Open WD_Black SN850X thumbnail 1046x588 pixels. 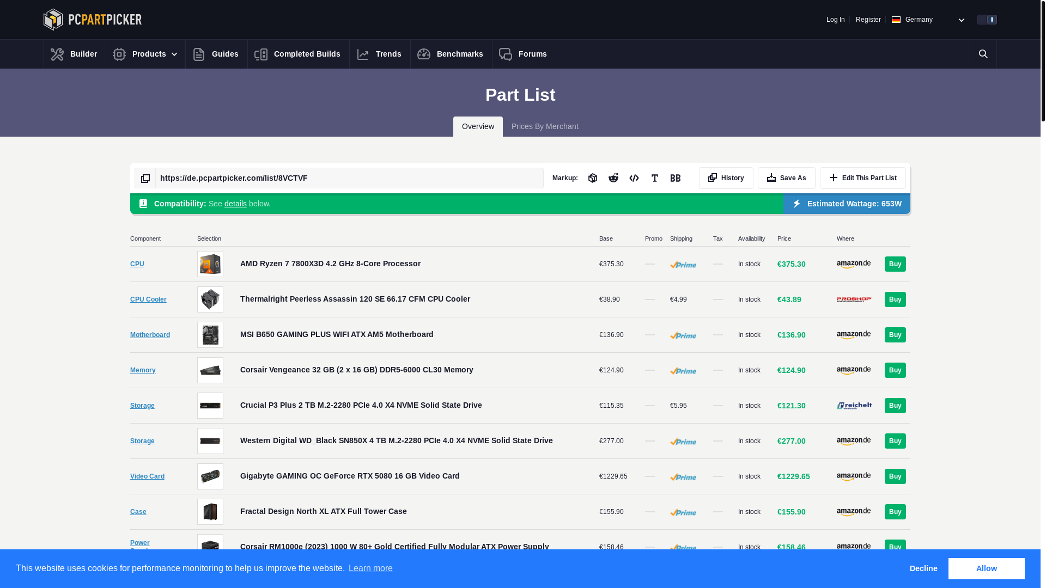pyautogui.click(x=210, y=441)
